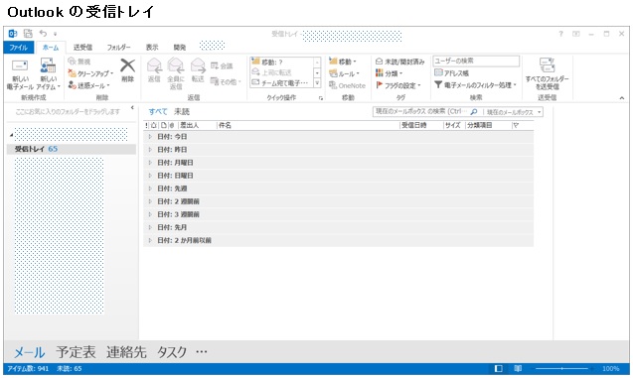This screenshot has width=633, height=378.
Task: Open the File (ファイル) tab
Action: pyautogui.click(x=19, y=48)
